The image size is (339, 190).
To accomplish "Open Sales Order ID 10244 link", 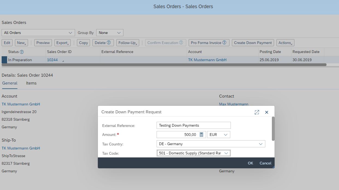I will coord(52,60).
